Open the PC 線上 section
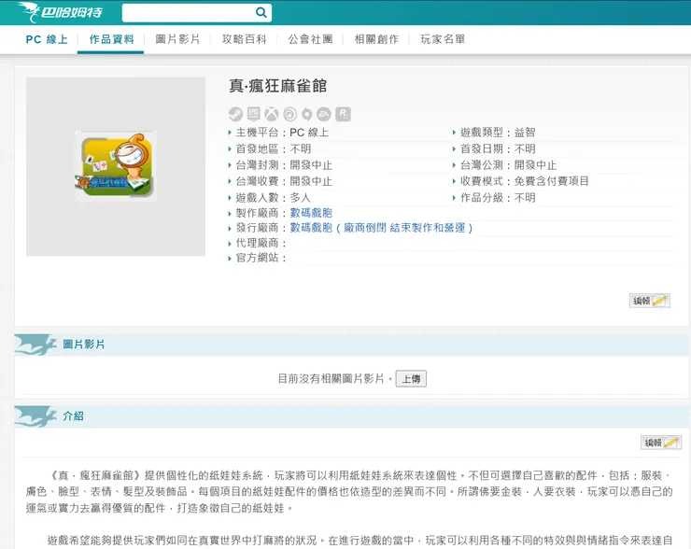The width and height of the screenshot is (691, 549). tap(47, 39)
